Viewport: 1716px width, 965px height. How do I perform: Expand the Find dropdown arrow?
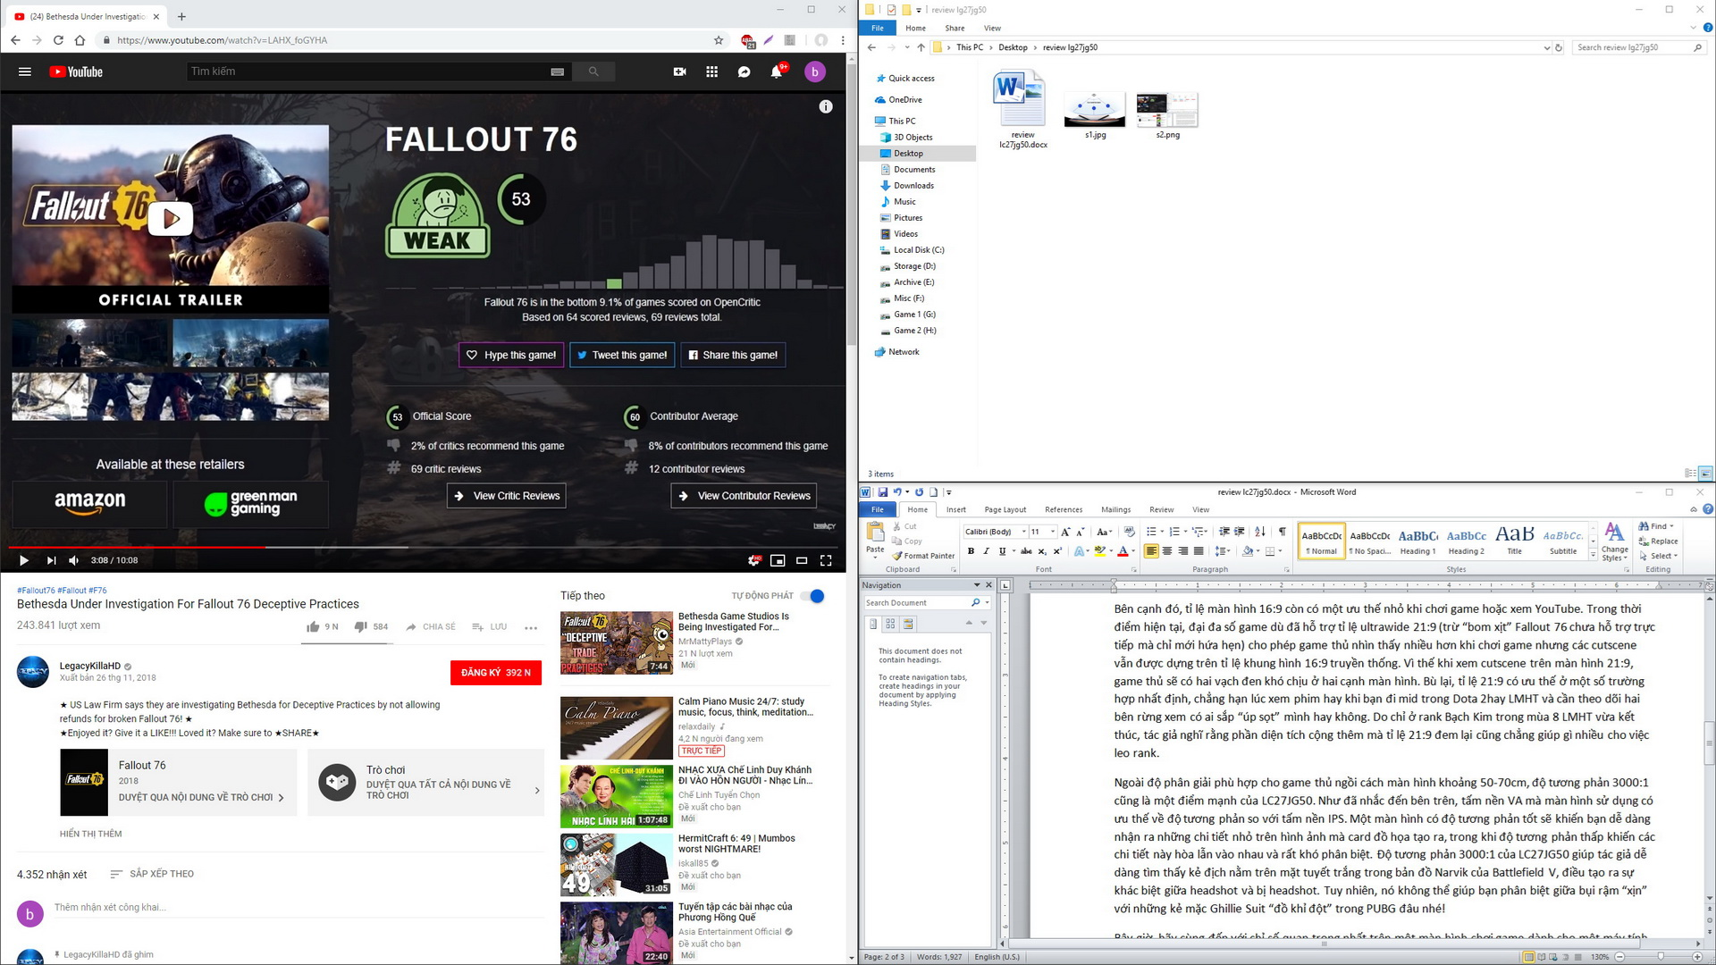point(1671,526)
